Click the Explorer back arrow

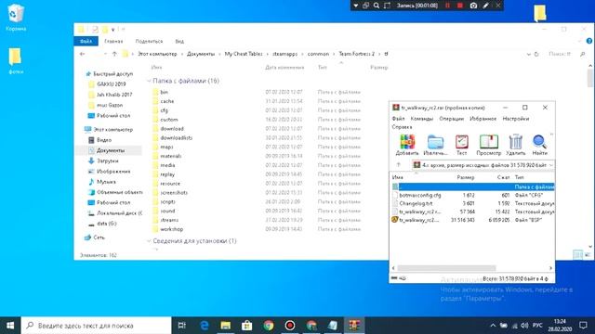pyautogui.click(x=83, y=54)
